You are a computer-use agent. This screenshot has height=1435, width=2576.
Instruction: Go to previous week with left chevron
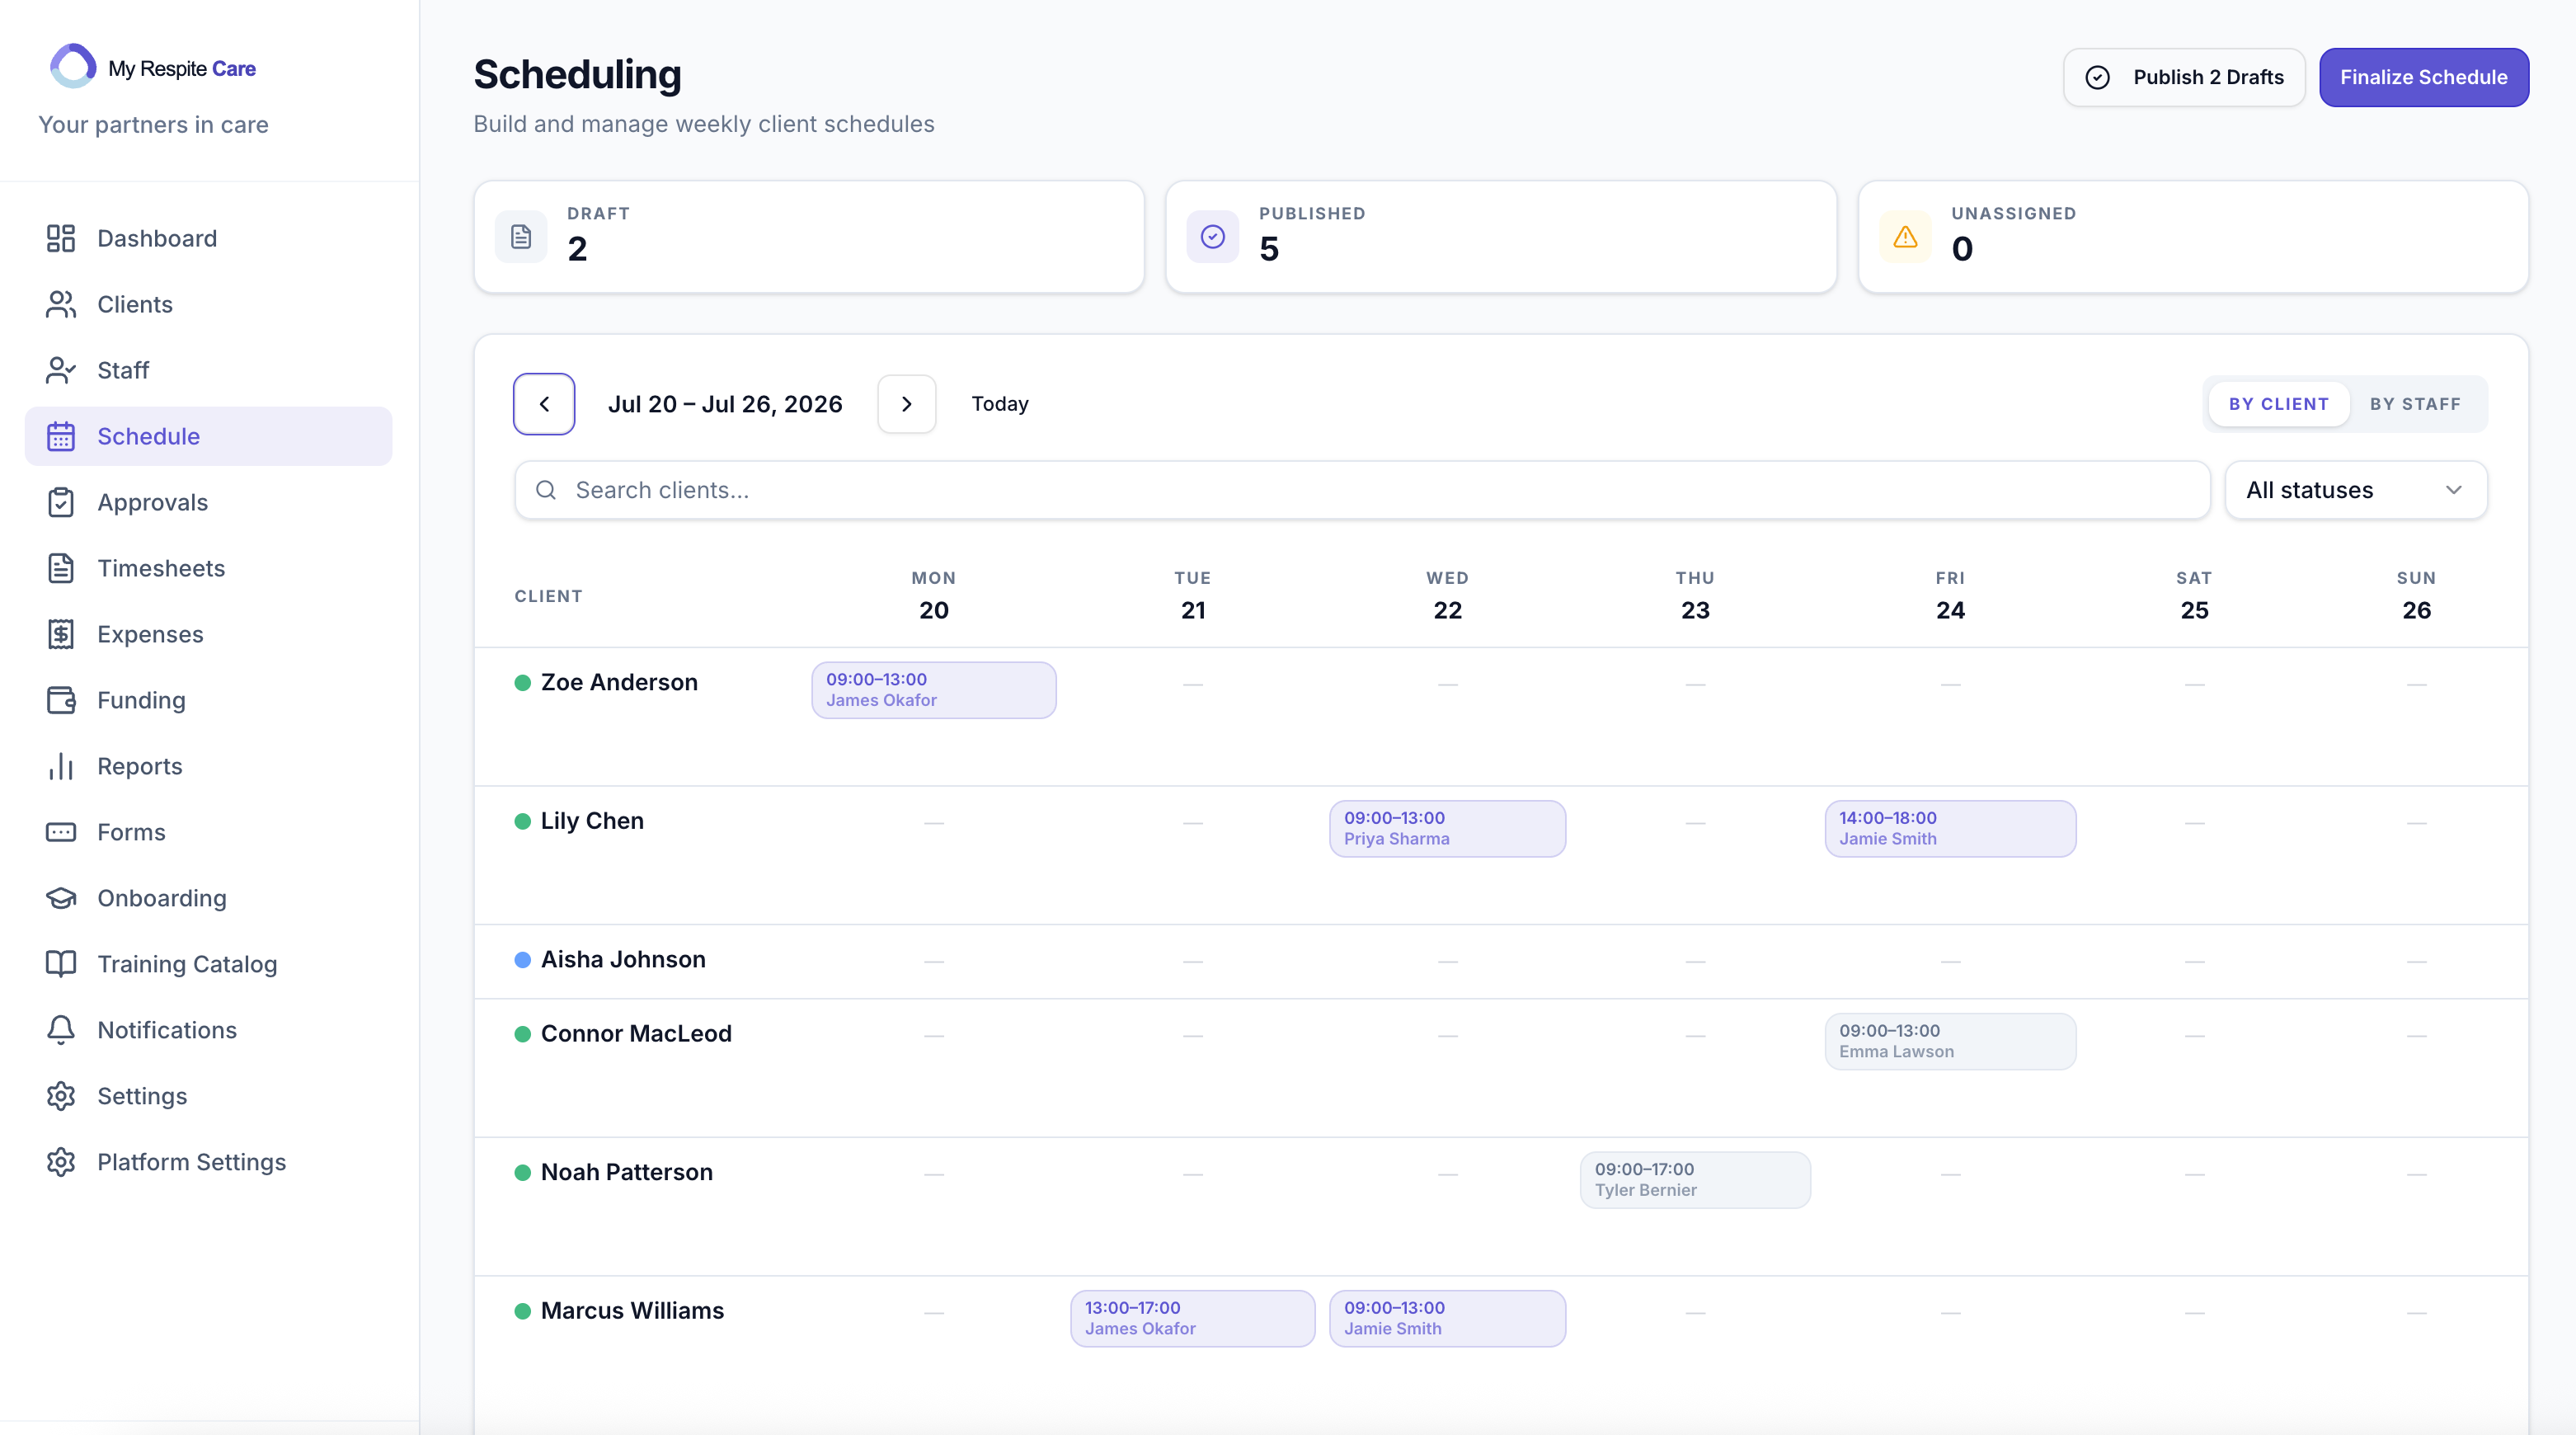(544, 404)
